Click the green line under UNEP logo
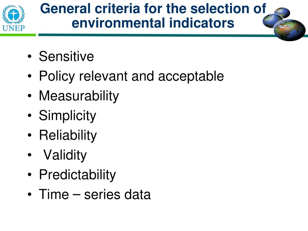 pos(18,35)
